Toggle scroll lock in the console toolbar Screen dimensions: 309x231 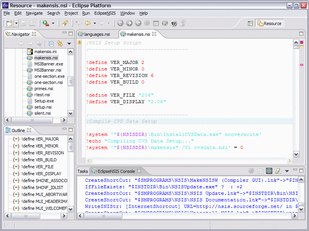(x=269, y=171)
